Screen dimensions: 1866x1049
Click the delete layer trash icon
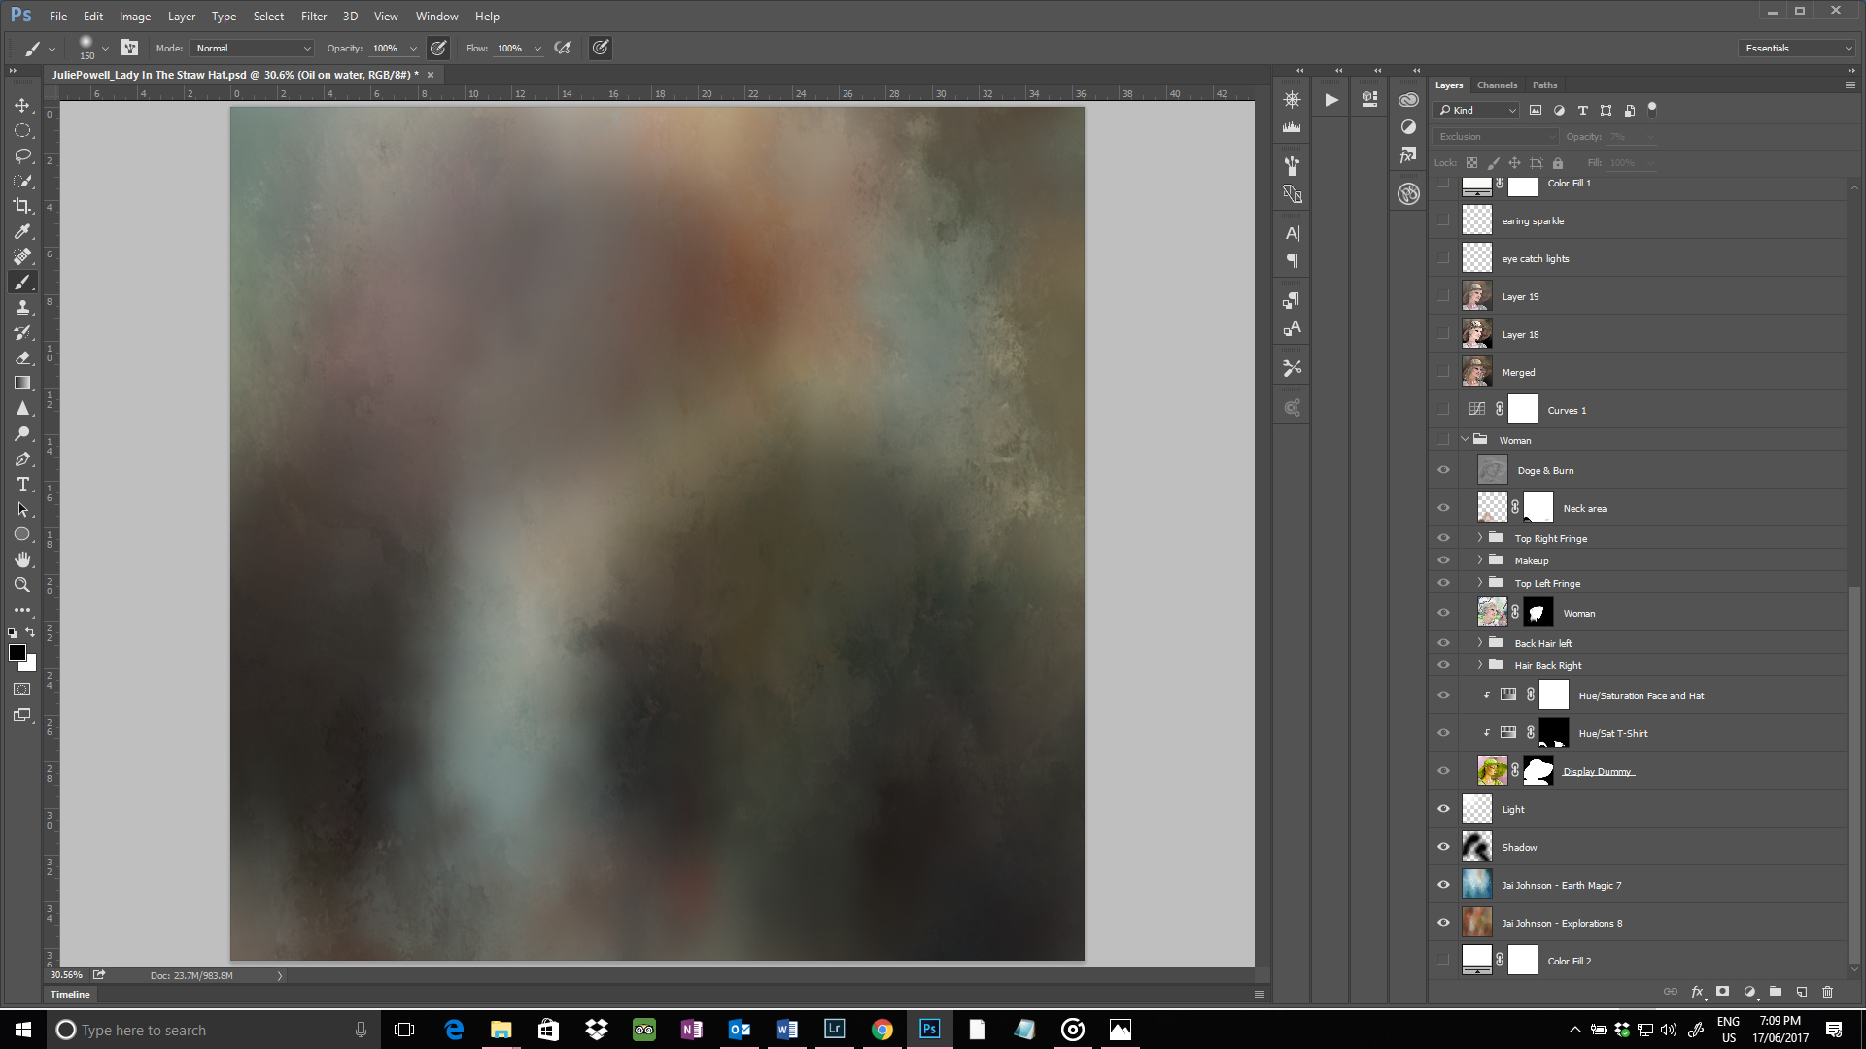1827,992
